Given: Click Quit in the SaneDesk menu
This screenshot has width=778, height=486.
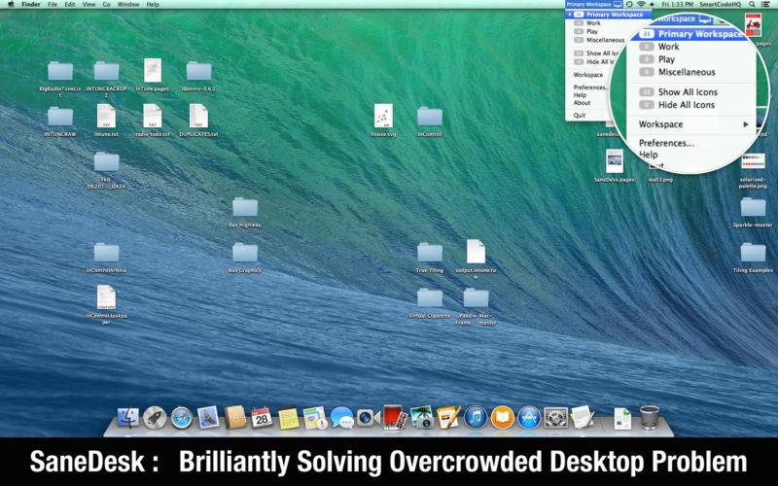Looking at the screenshot, I should [x=580, y=115].
